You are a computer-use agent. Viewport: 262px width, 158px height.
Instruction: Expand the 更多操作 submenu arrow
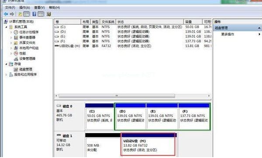pyautogui.click(x=259, y=34)
